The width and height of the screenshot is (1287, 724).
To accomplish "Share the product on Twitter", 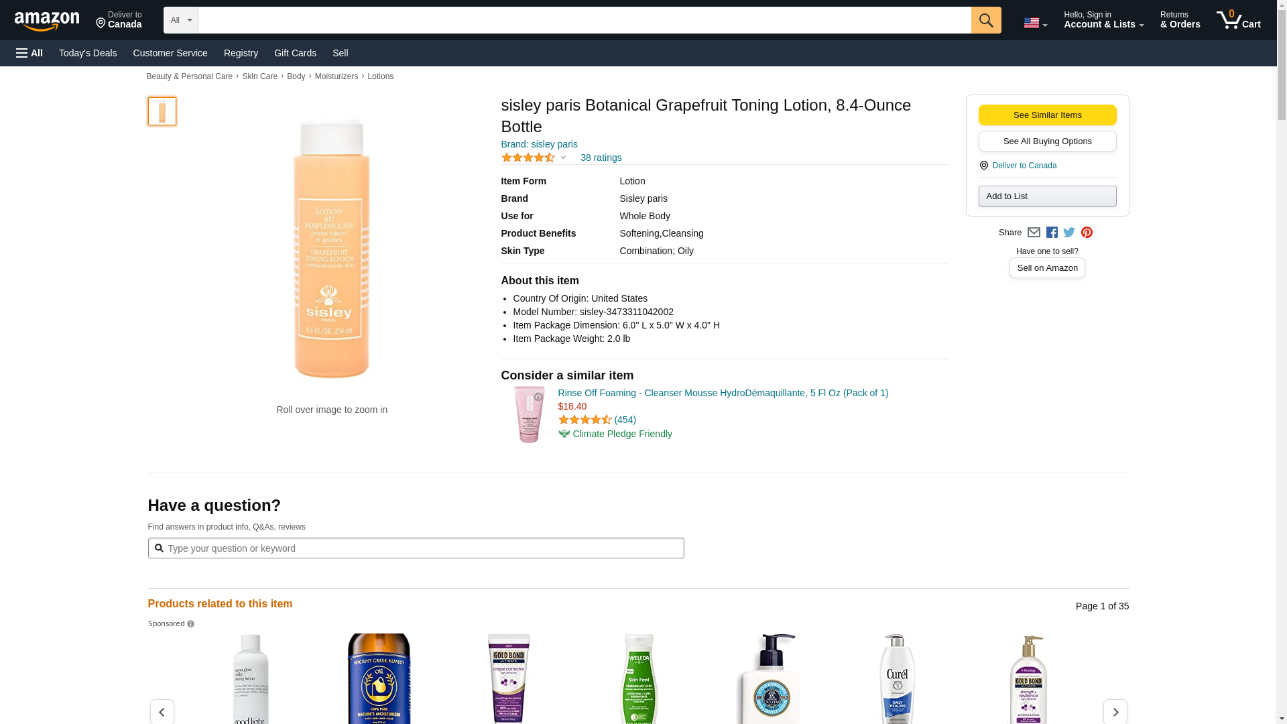I will point(1069,233).
